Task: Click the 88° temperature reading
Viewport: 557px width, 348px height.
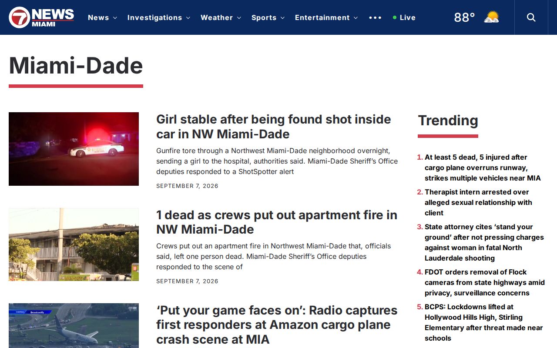Action: pyautogui.click(x=464, y=17)
